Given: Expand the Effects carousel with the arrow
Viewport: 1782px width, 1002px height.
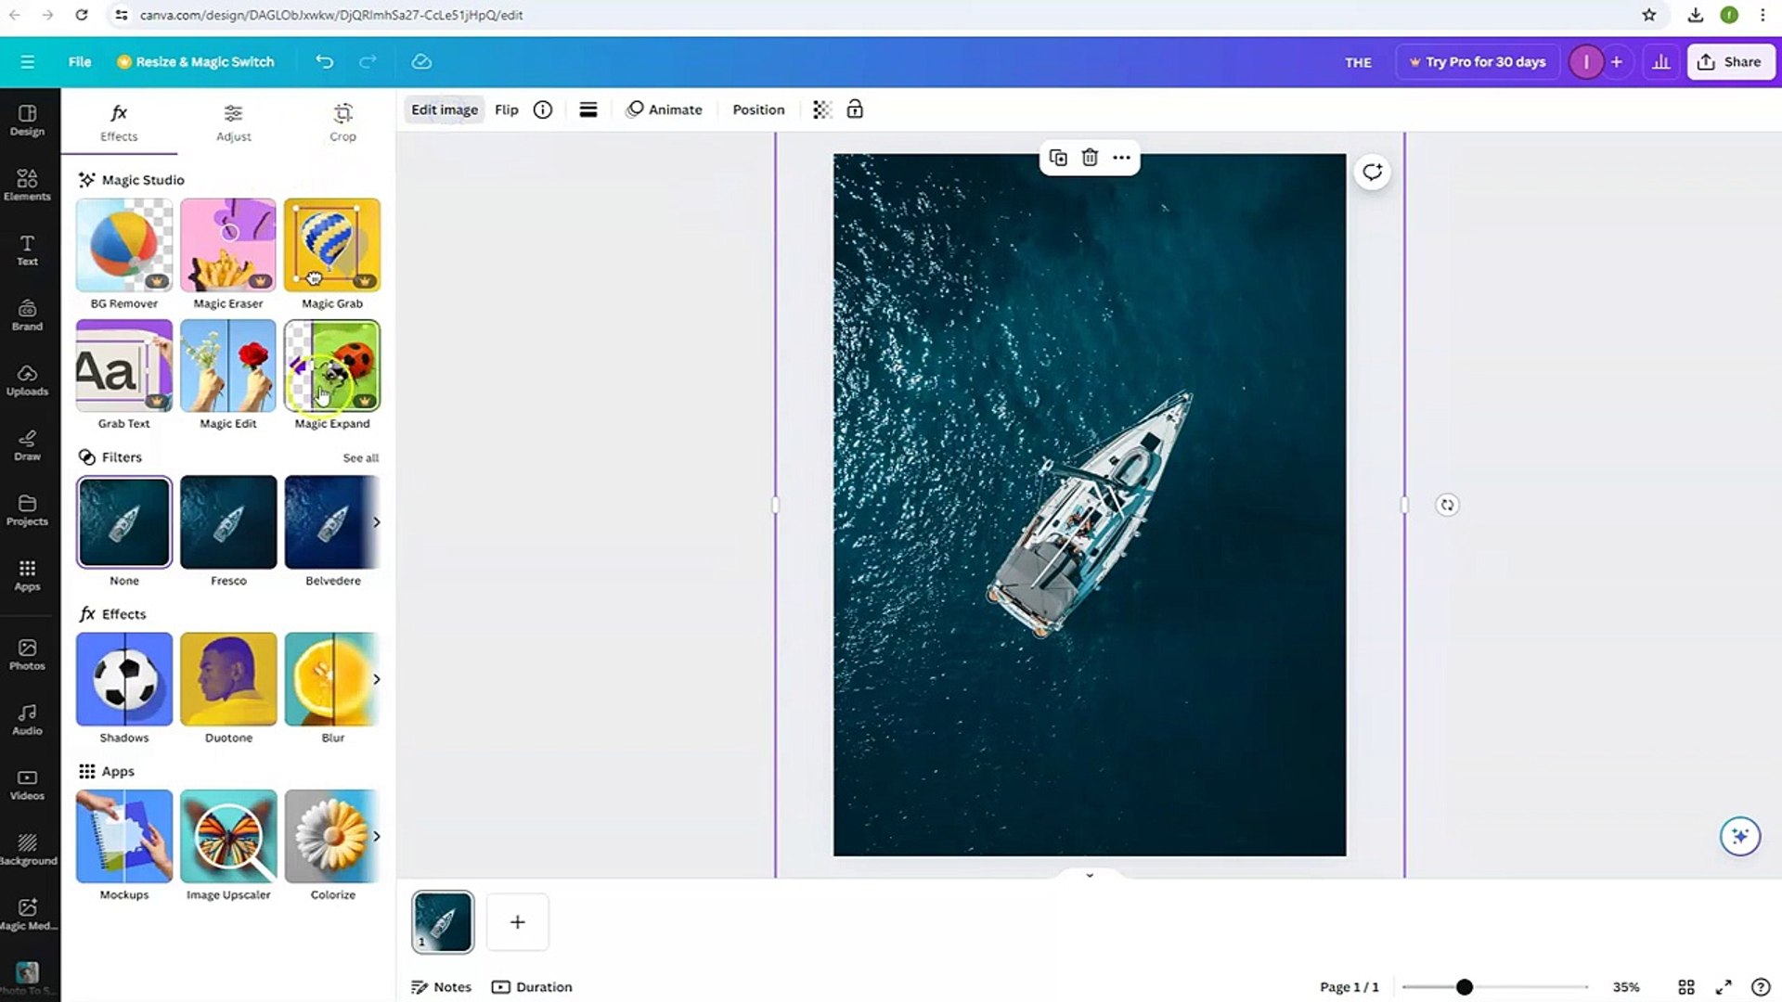Looking at the screenshot, I should (x=377, y=679).
